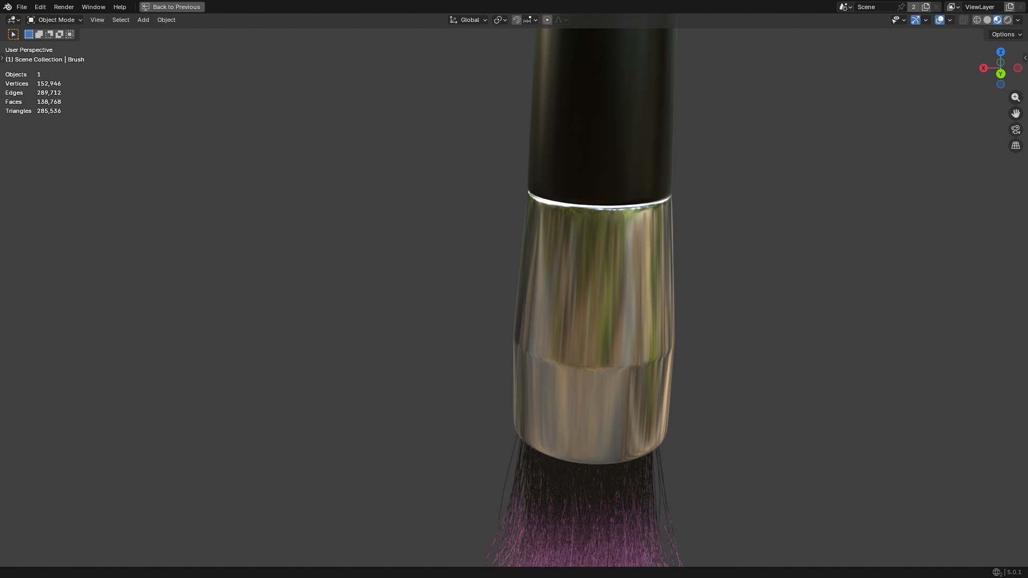The image size is (1028, 578).
Task: Choose the Set new selection mode
Action: [x=29, y=34]
